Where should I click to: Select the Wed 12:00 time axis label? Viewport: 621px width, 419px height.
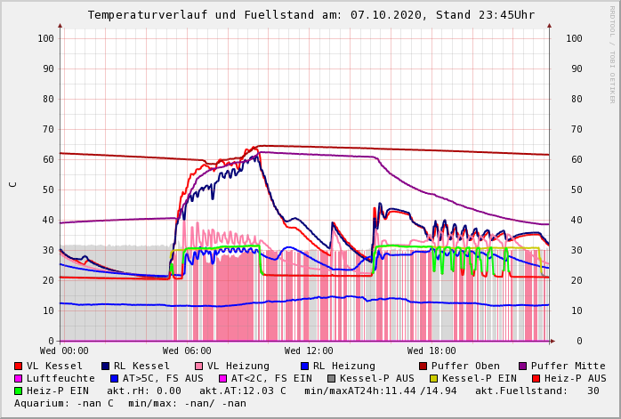[309, 351]
